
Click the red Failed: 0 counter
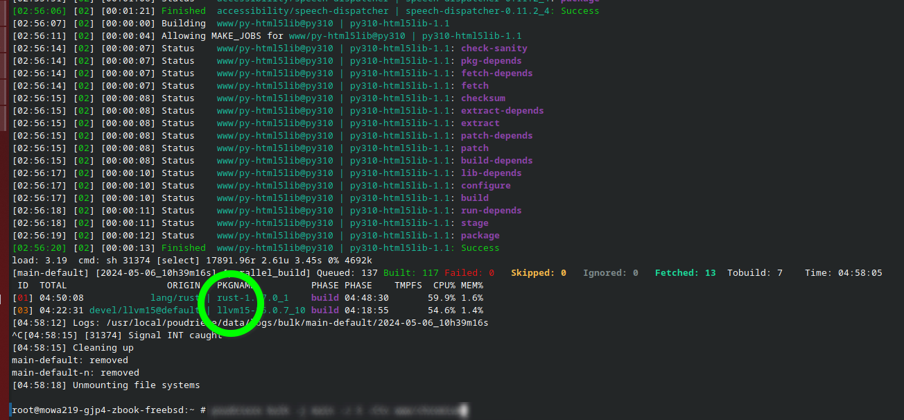pyautogui.click(x=469, y=273)
